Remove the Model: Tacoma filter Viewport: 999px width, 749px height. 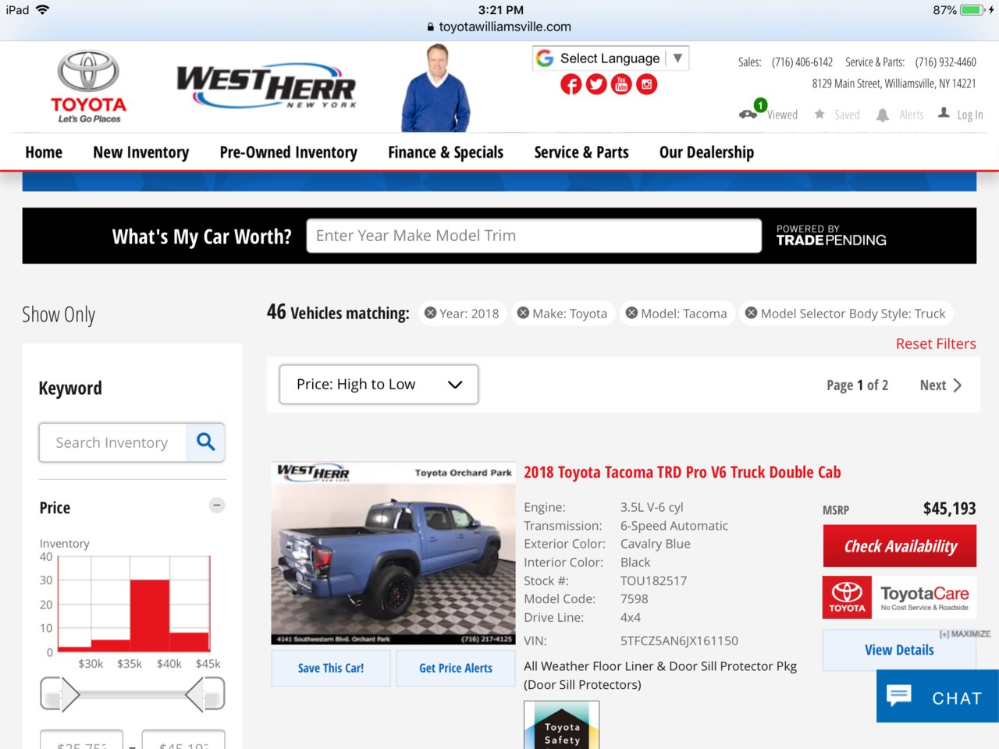(x=631, y=313)
